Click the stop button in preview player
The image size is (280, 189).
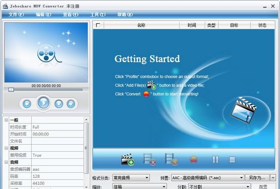[59, 104]
